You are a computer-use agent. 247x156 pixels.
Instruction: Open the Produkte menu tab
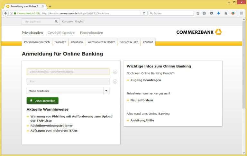coord(60,42)
